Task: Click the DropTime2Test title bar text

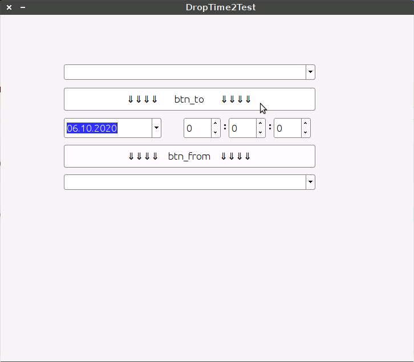Action: (221, 7)
